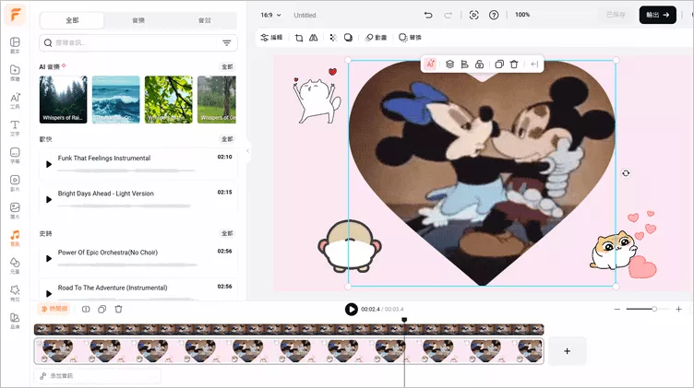694x388 pixels.
Task: Click the audio search filter icon
Action: coord(227,43)
